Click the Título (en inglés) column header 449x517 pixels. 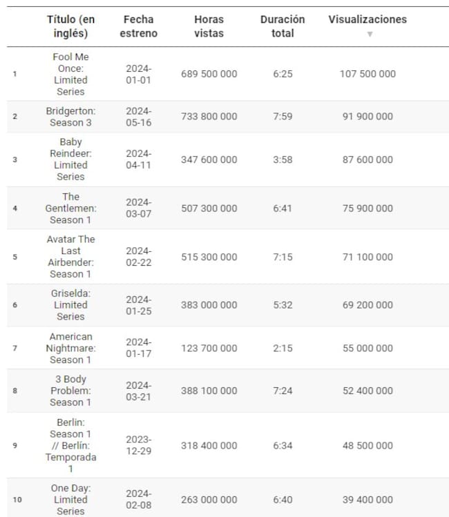tap(70, 26)
